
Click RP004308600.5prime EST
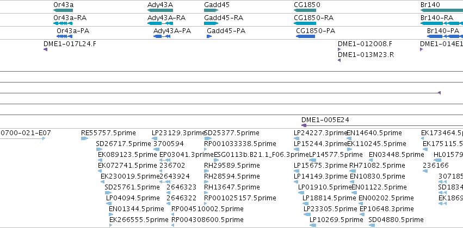pyautogui.click(x=172, y=225)
